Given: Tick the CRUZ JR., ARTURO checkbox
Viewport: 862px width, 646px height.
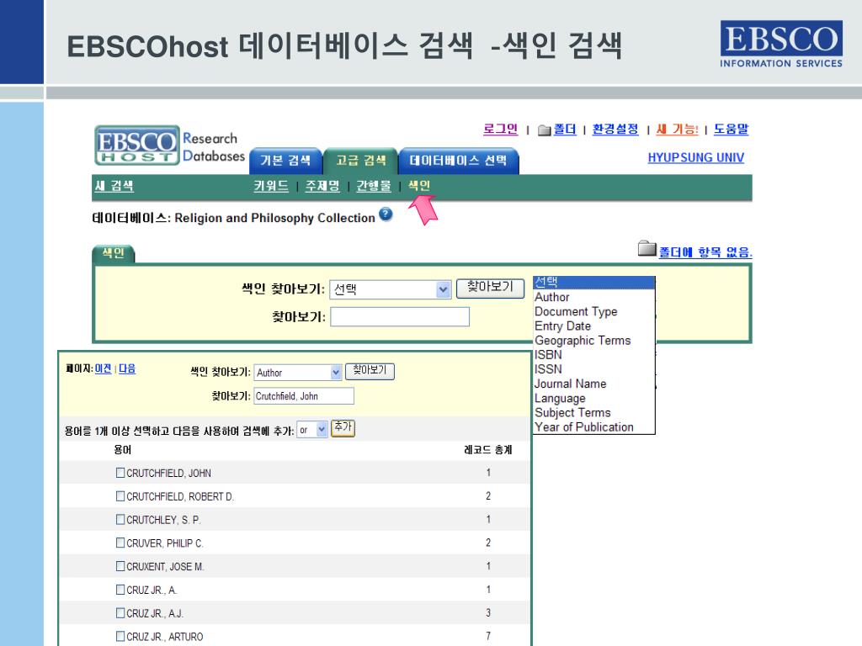Looking at the screenshot, I should (x=120, y=636).
